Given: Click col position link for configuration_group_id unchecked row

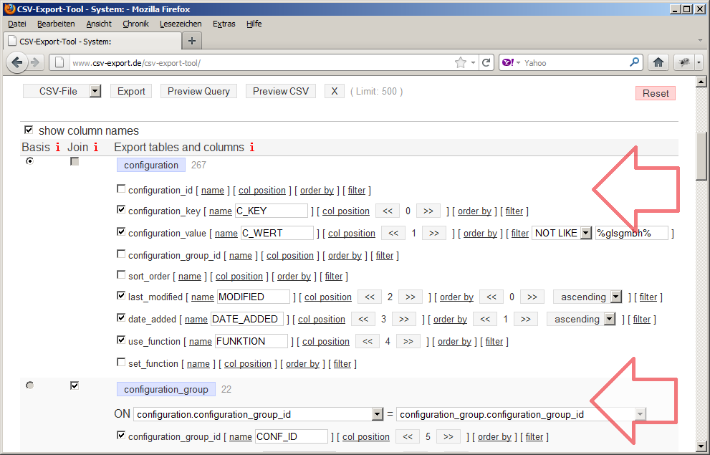Looking at the screenshot, I should [290, 255].
